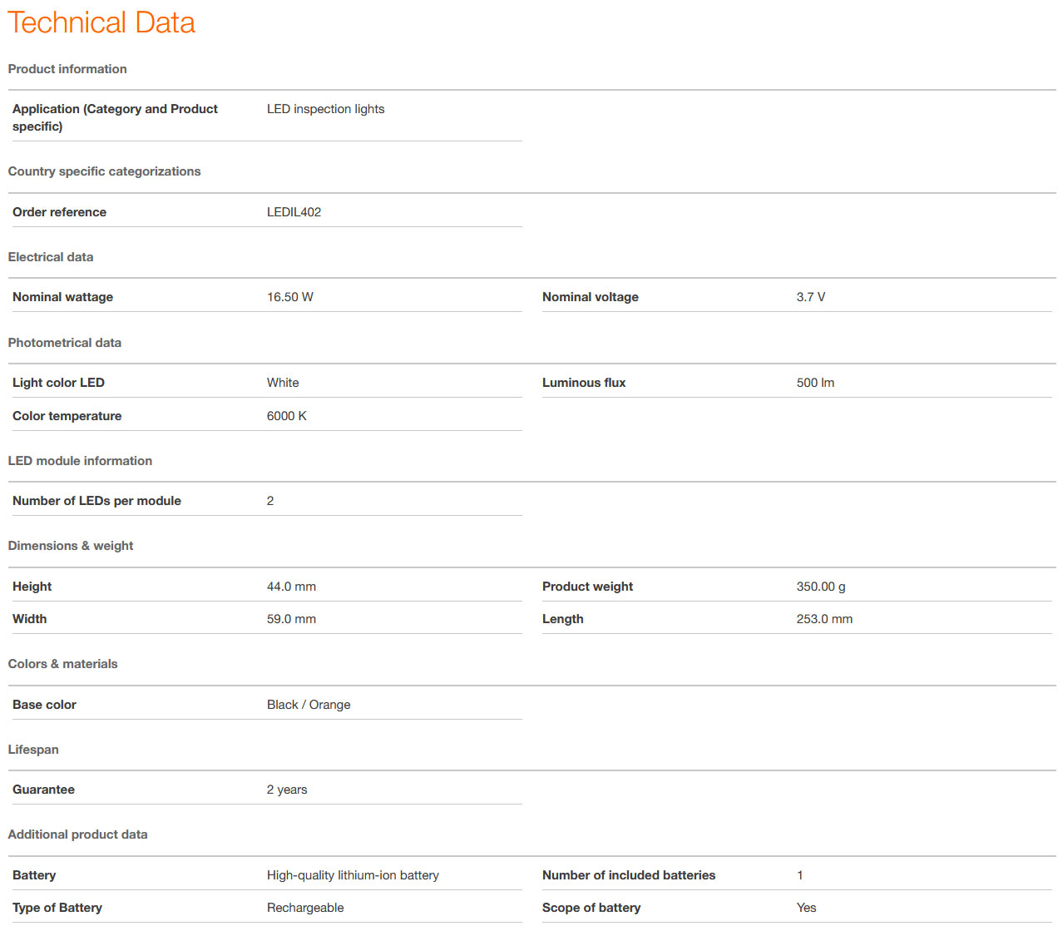Select the Rechargeable battery type value
Screen dimensions: 1063x926
coord(305,908)
